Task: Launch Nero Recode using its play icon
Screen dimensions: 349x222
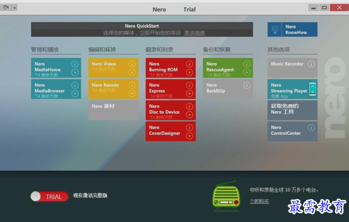Action: 132,94
